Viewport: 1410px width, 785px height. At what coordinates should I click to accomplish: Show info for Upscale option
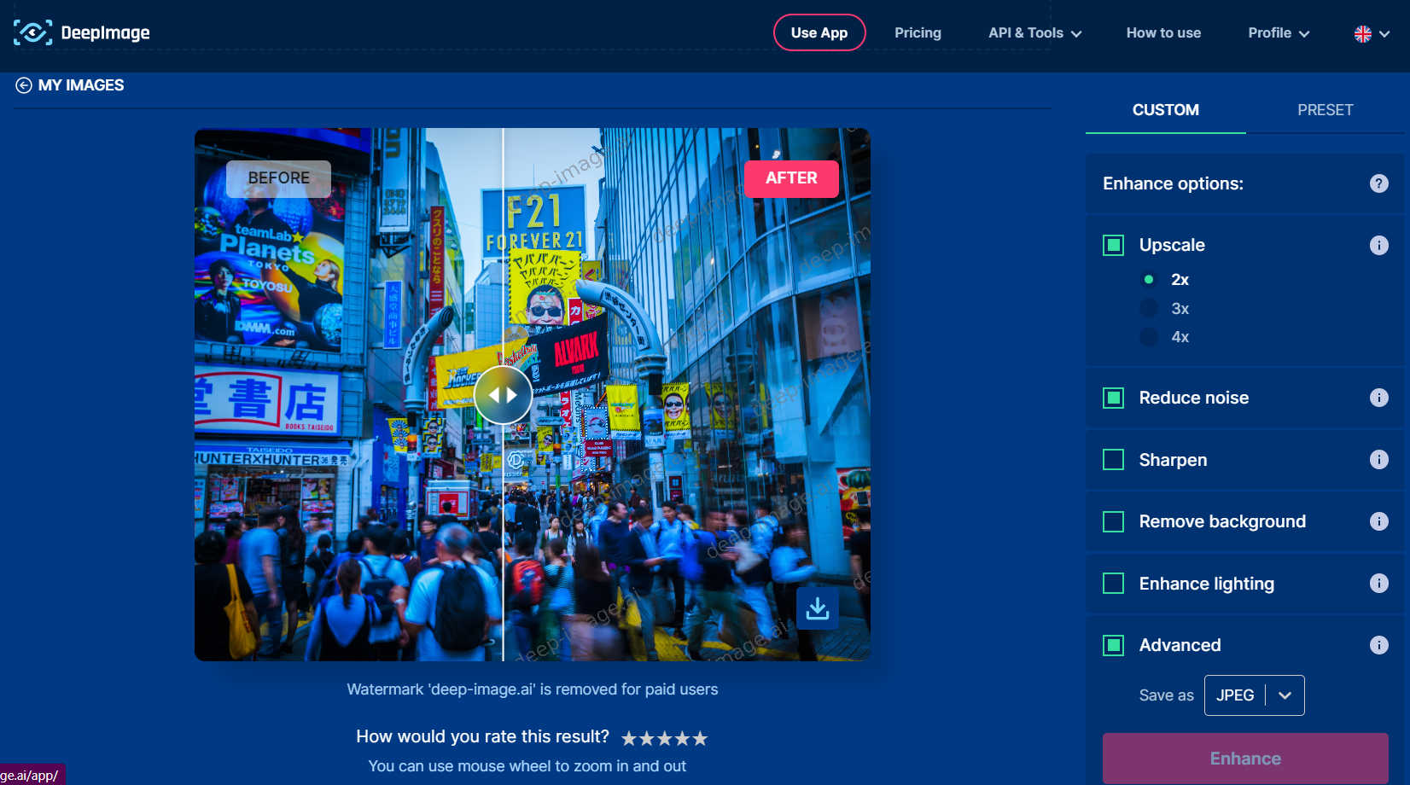tap(1379, 245)
